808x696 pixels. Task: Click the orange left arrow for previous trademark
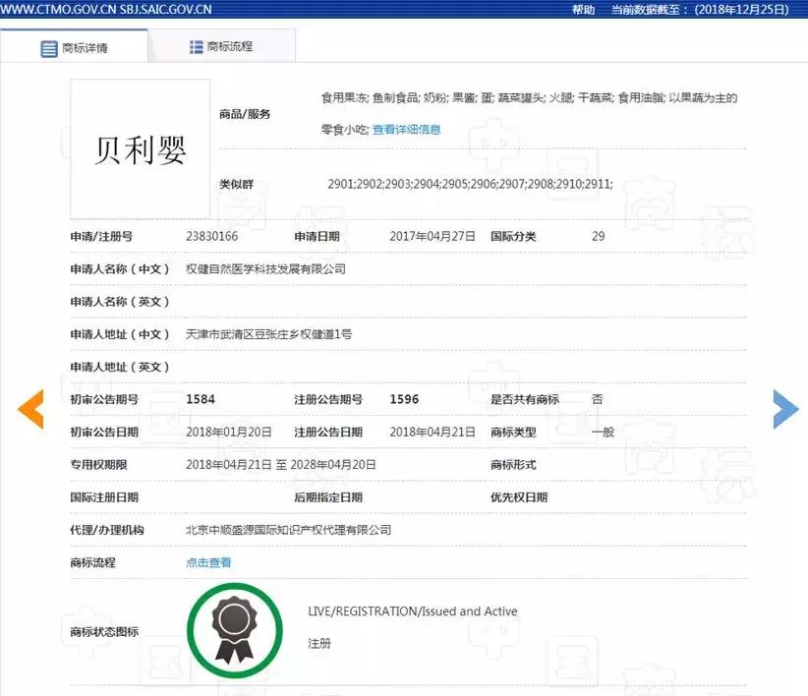point(30,409)
